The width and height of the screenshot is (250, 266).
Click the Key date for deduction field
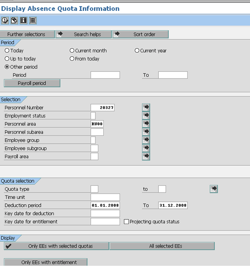(x=105, y=213)
